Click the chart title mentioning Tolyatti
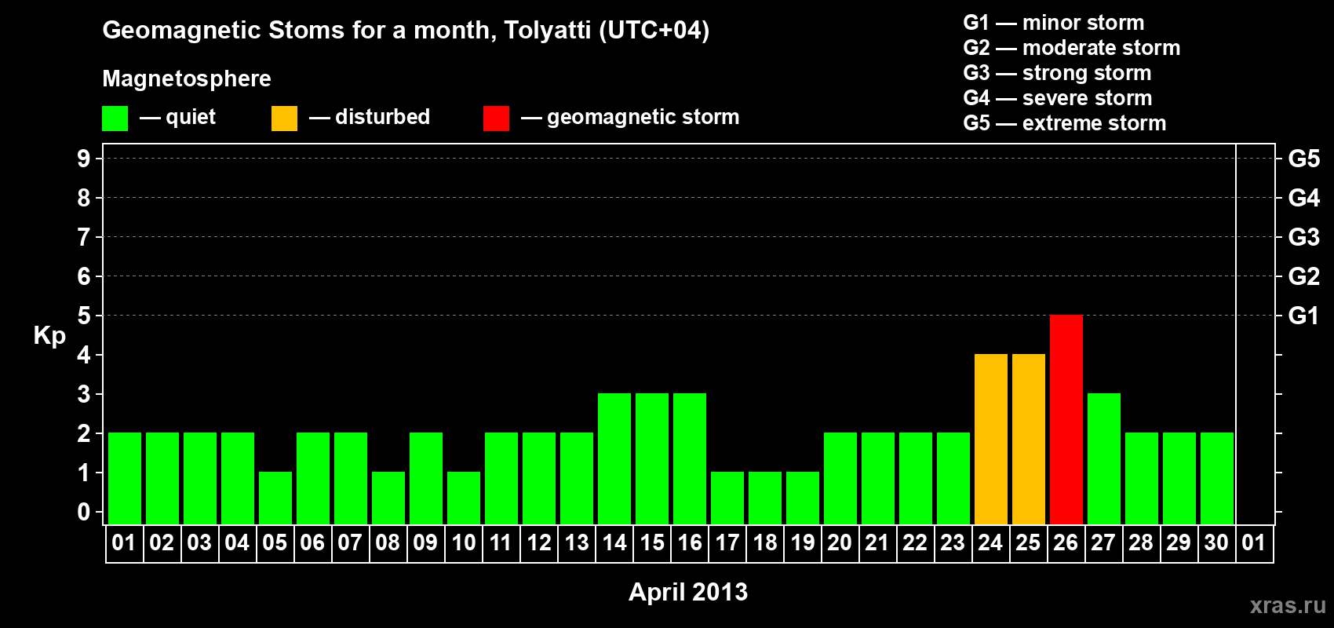This screenshot has width=1334, height=628. (406, 31)
